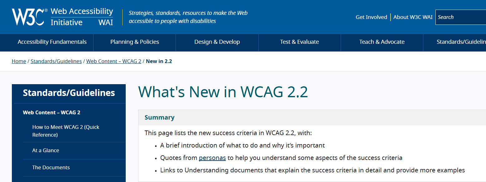The width and height of the screenshot is (486, 182).
Task: Select Planning & Policies in navigation
Action: (x=134, y=42)
